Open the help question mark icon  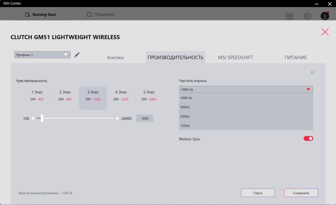[x=313, y=72]
